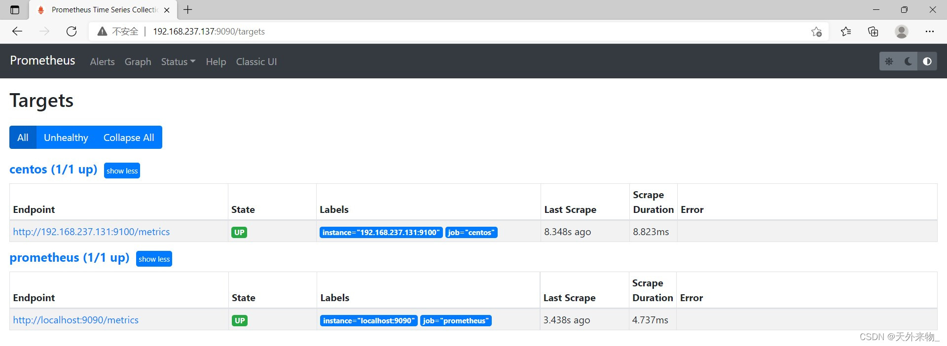
Task: Add this page to favorites star icon
Action: 816,32
